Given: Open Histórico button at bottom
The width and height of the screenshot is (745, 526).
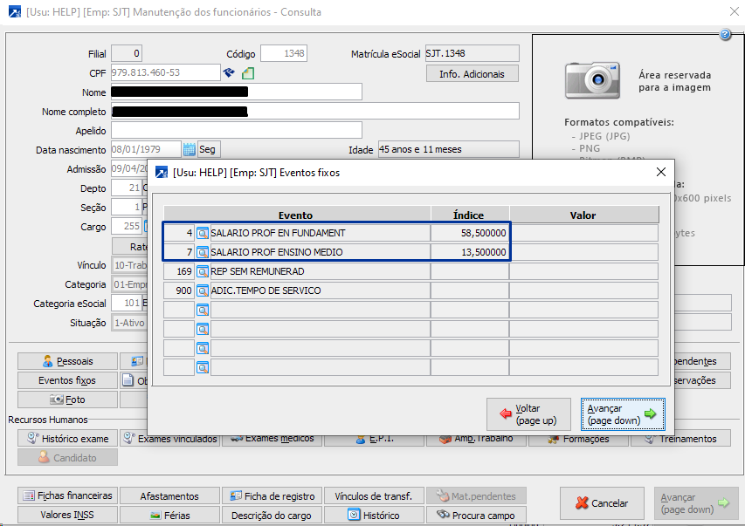Looking at the screenshot, I should coord(374,515).
